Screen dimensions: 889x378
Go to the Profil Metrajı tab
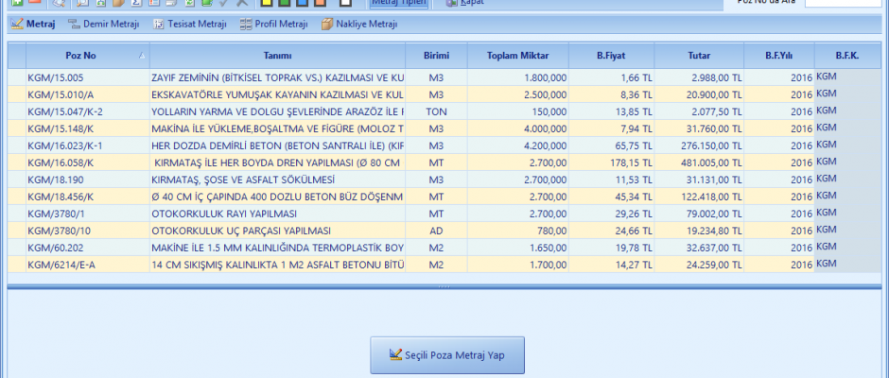tap(273, 24)
